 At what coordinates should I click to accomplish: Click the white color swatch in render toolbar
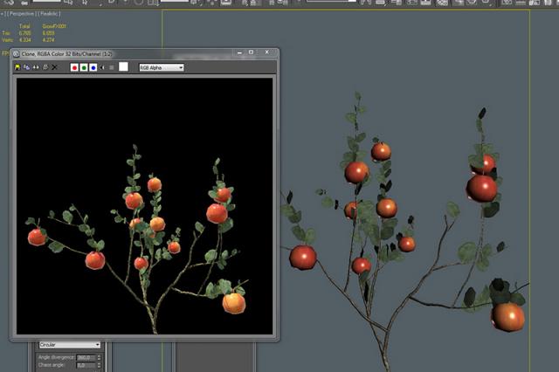124,67
